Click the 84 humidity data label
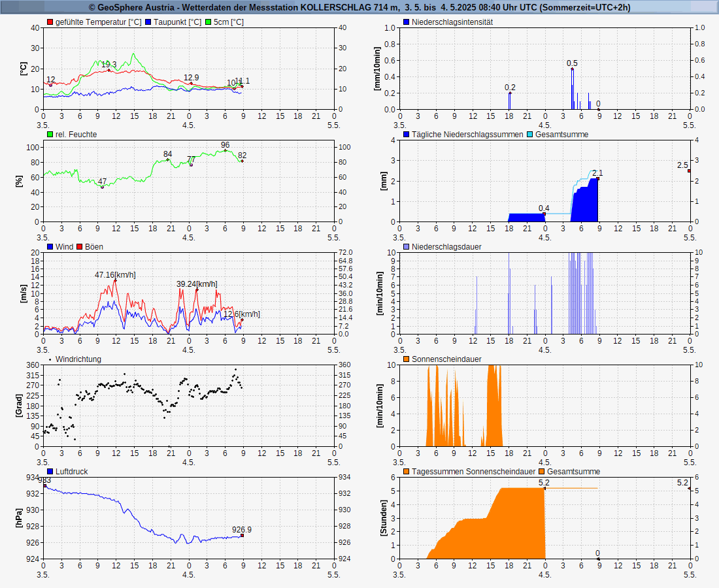Viewport: 719px width, 588px height. click(x=168, y=154)
